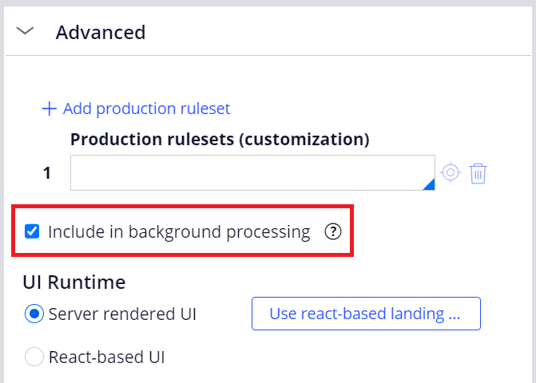Open the blue autocomplete corner dropdown
Image resolution: width=536 pixels, height=383 pixels.
point(429,184)
